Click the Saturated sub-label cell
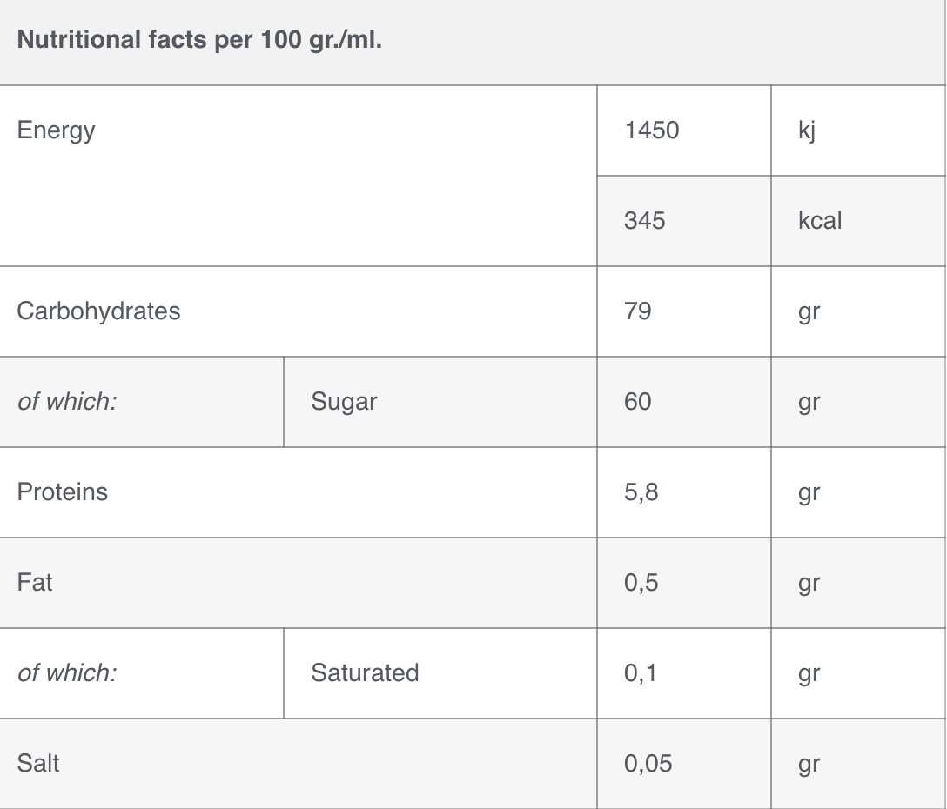The width and height of the screenshot is (947, 809). tap(440, 673)
